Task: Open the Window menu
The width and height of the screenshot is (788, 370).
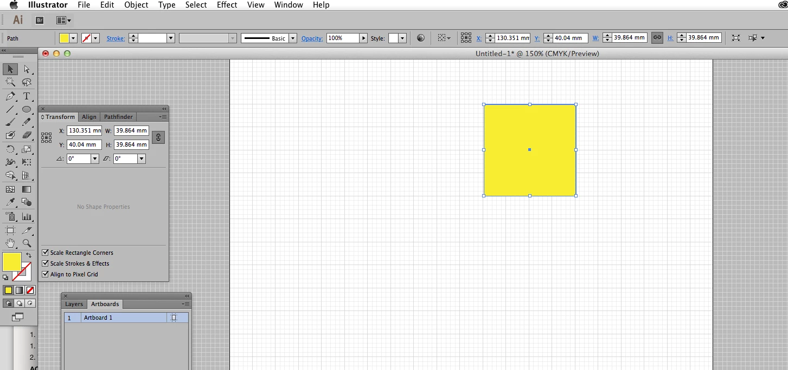Action: click(289, 5)
